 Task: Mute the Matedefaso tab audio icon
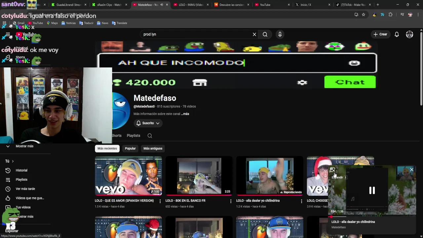coord(162,5)
